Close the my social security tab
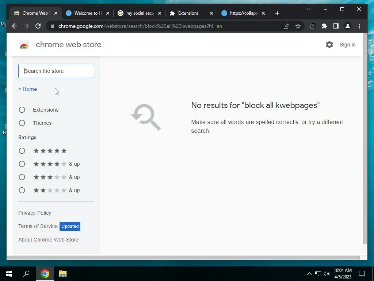The height and width of the screenshot is (281, 374). point(160,13)
